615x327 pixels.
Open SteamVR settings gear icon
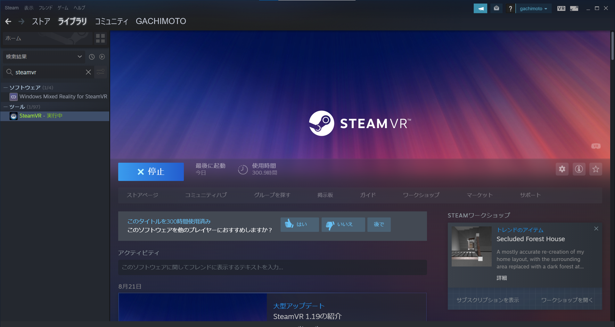point(562,169)
